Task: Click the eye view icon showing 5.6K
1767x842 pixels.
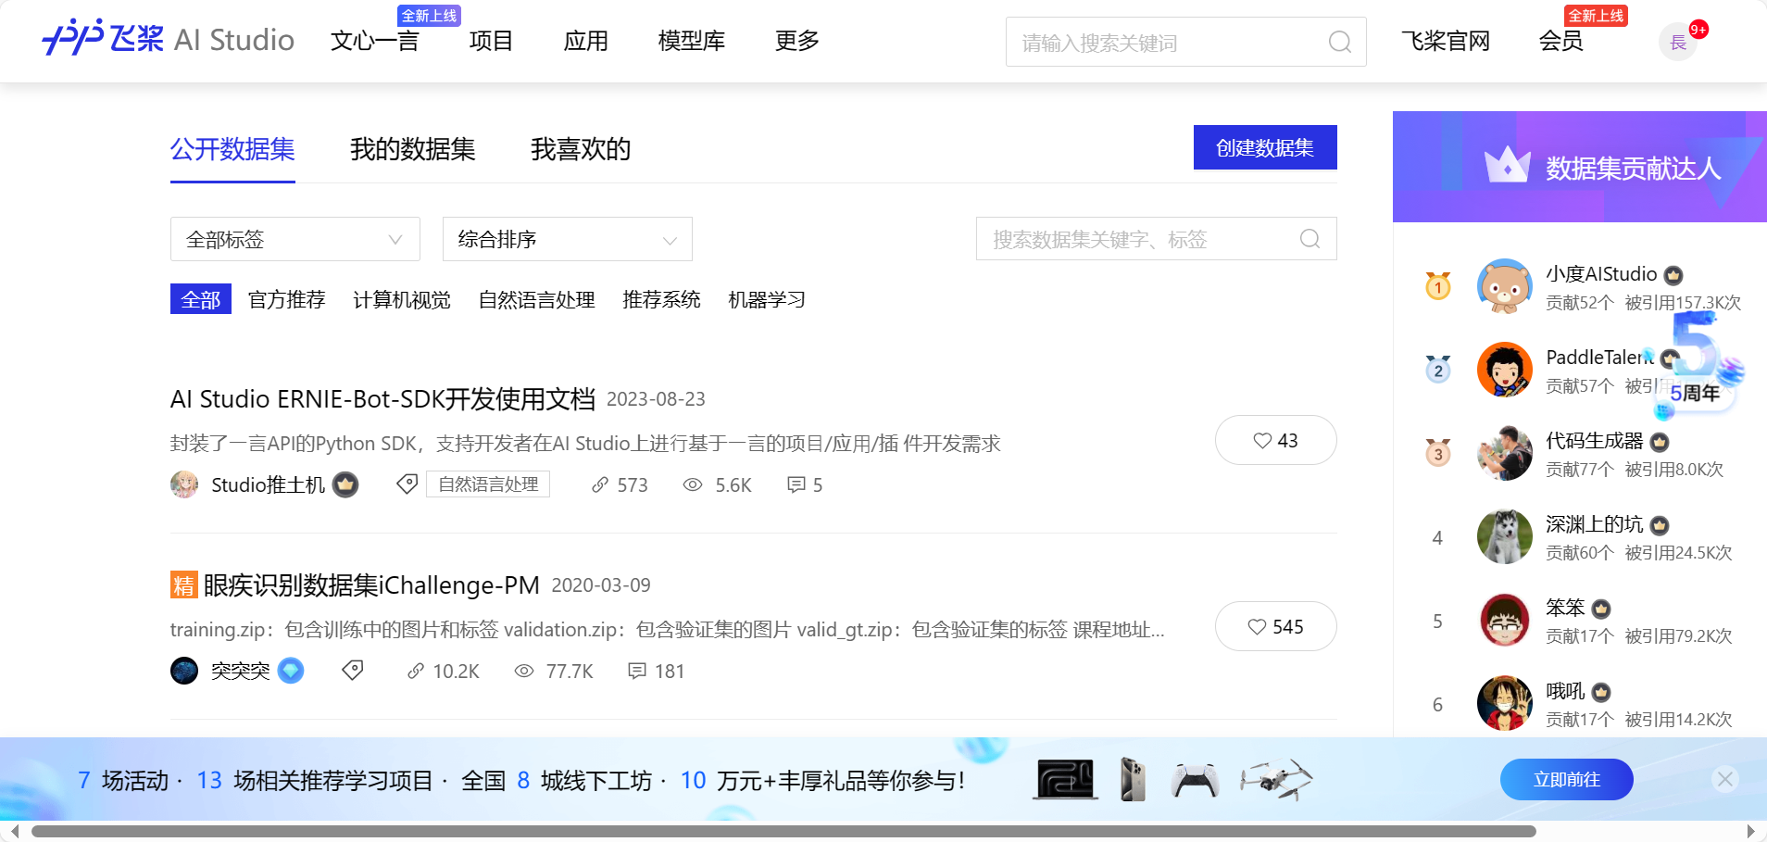Action: coord(693,484)
